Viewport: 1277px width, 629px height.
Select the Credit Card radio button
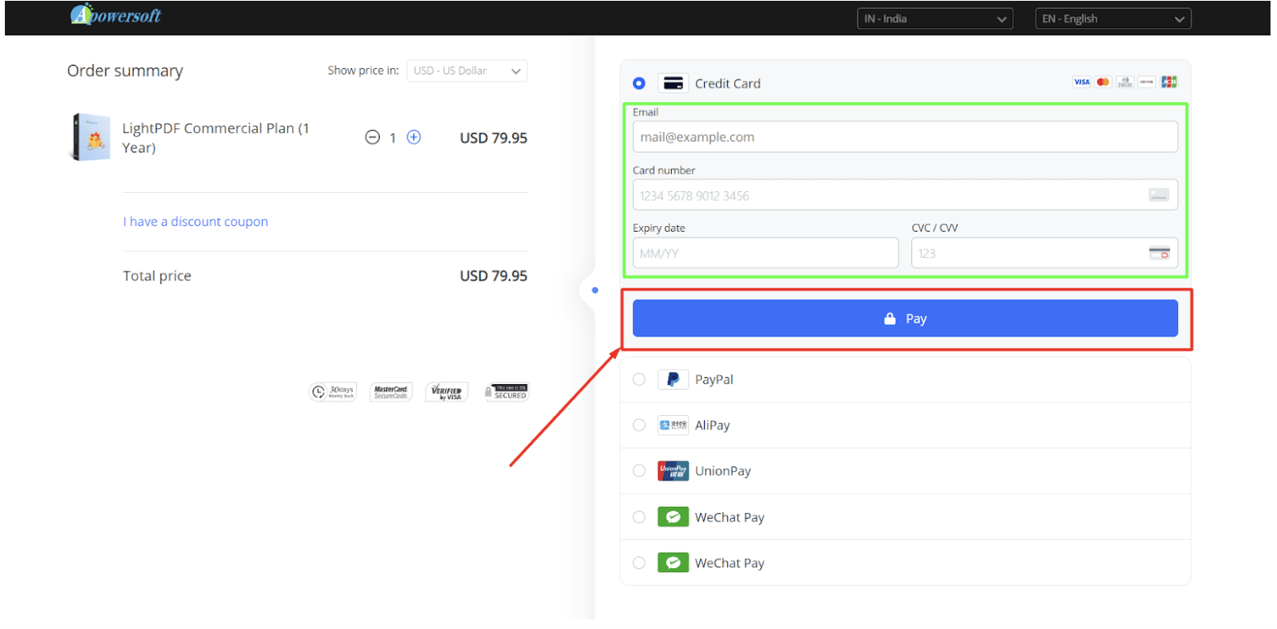[639, 83]
